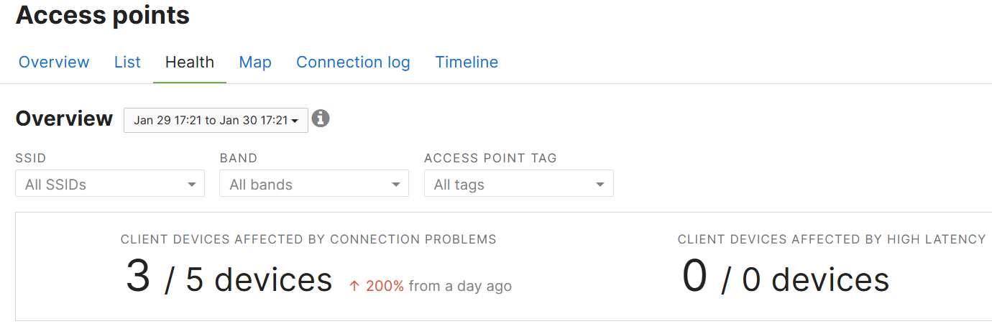The width and height of the screenshot is (992, 329).
Task: Open the All bands dropdown
Action: tap(314, 184)
